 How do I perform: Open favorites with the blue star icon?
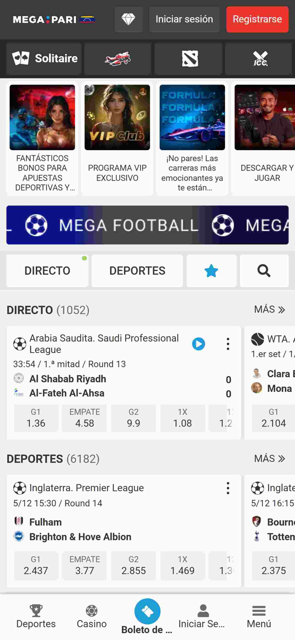pos(211,271)
